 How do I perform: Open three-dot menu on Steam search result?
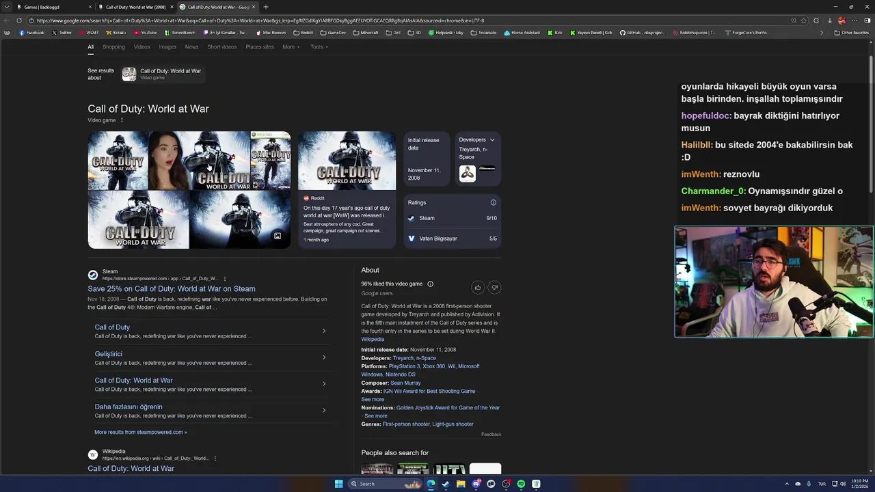click(224, 279)
